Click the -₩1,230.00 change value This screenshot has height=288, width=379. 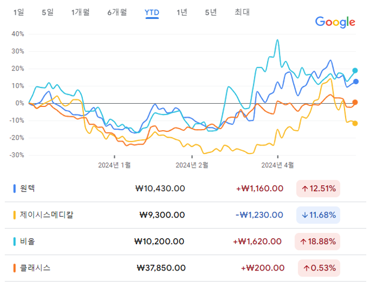click(260, 215)
